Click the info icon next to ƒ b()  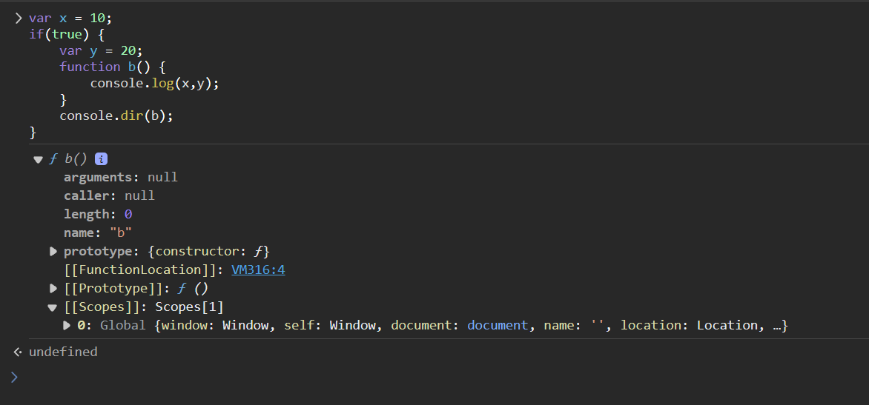[102, 159]
